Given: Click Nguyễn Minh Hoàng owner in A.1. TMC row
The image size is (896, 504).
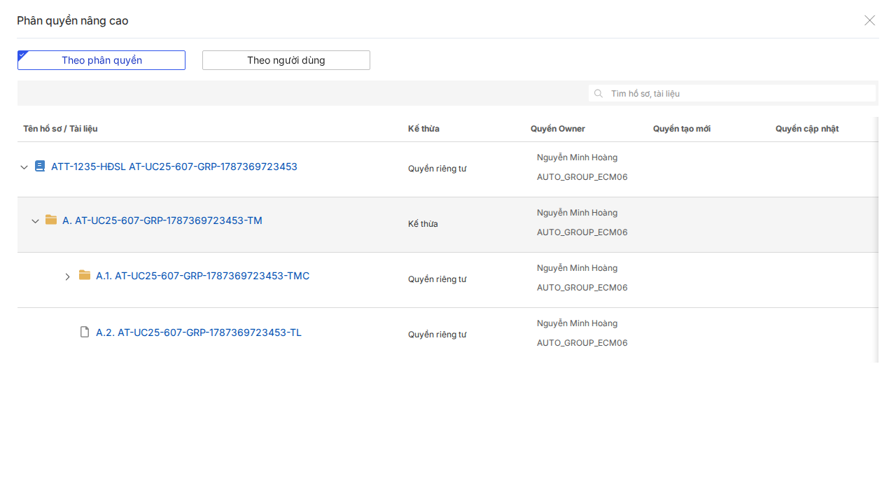Looking at the screenshot, I should pos(577,268).
